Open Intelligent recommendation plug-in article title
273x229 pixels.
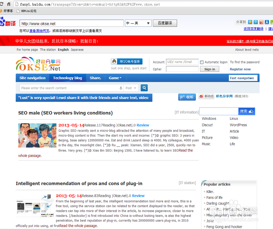click(x=79, y=183)
